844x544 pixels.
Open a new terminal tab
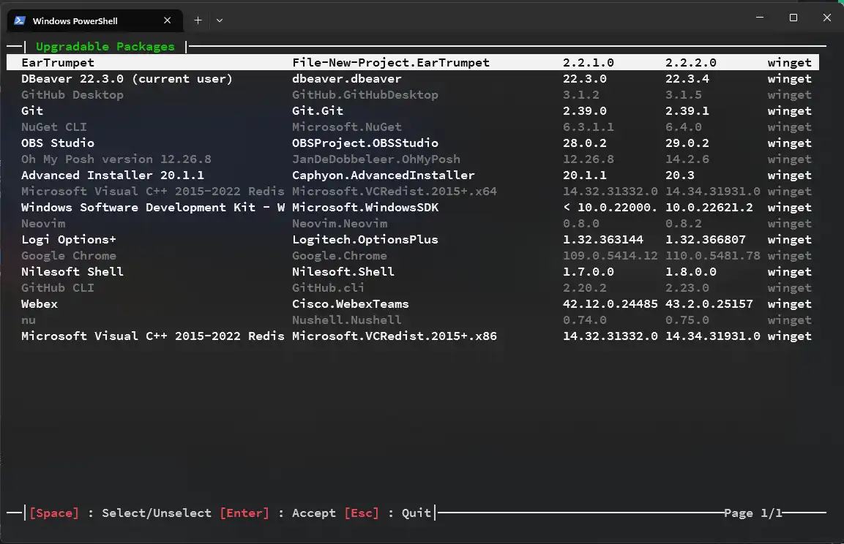pyautogui.click(x=198, y=20)
